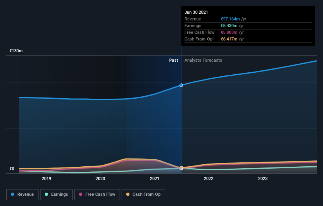Screen dimensions: 323x206
Task: Toggle the Revenue legend button
Action: pos(22,195)
